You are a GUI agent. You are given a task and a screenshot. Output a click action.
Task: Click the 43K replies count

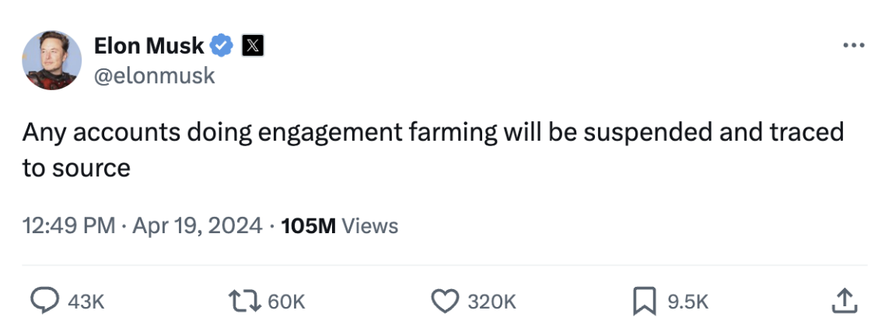(86, 302)
